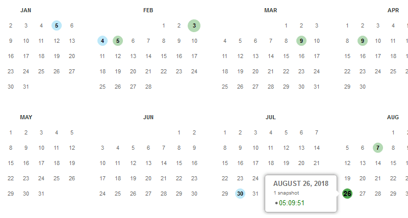Open the green February 5 snapshot
Viewport: 408px width, 218px height.
pos(118,41)
